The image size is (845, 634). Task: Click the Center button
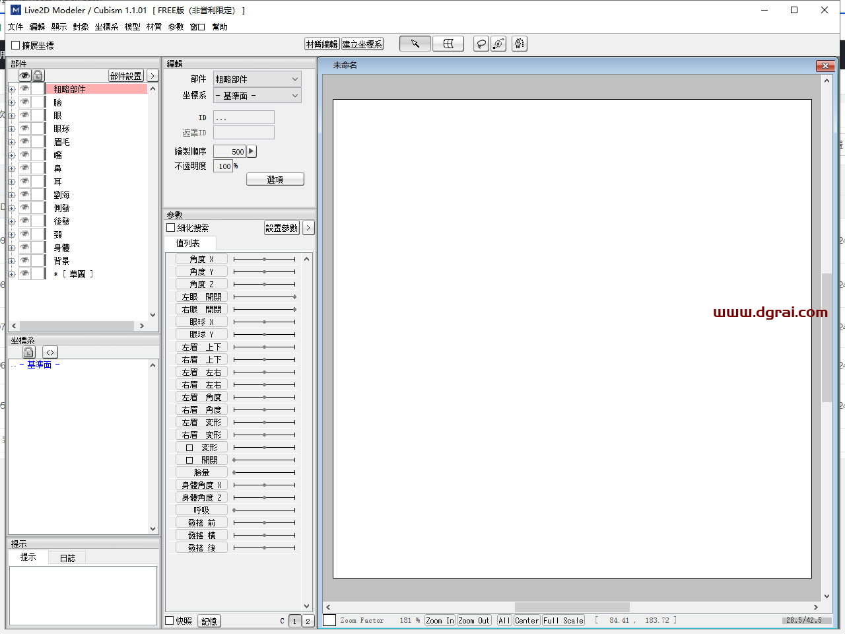527,620
